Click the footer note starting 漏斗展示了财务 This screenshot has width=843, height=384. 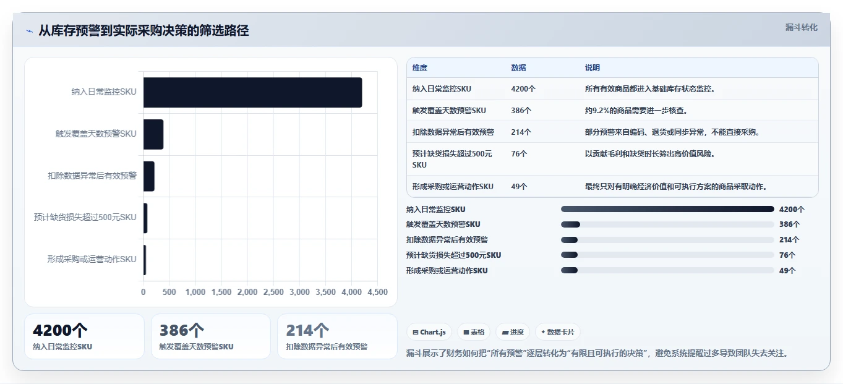(597, 353)
